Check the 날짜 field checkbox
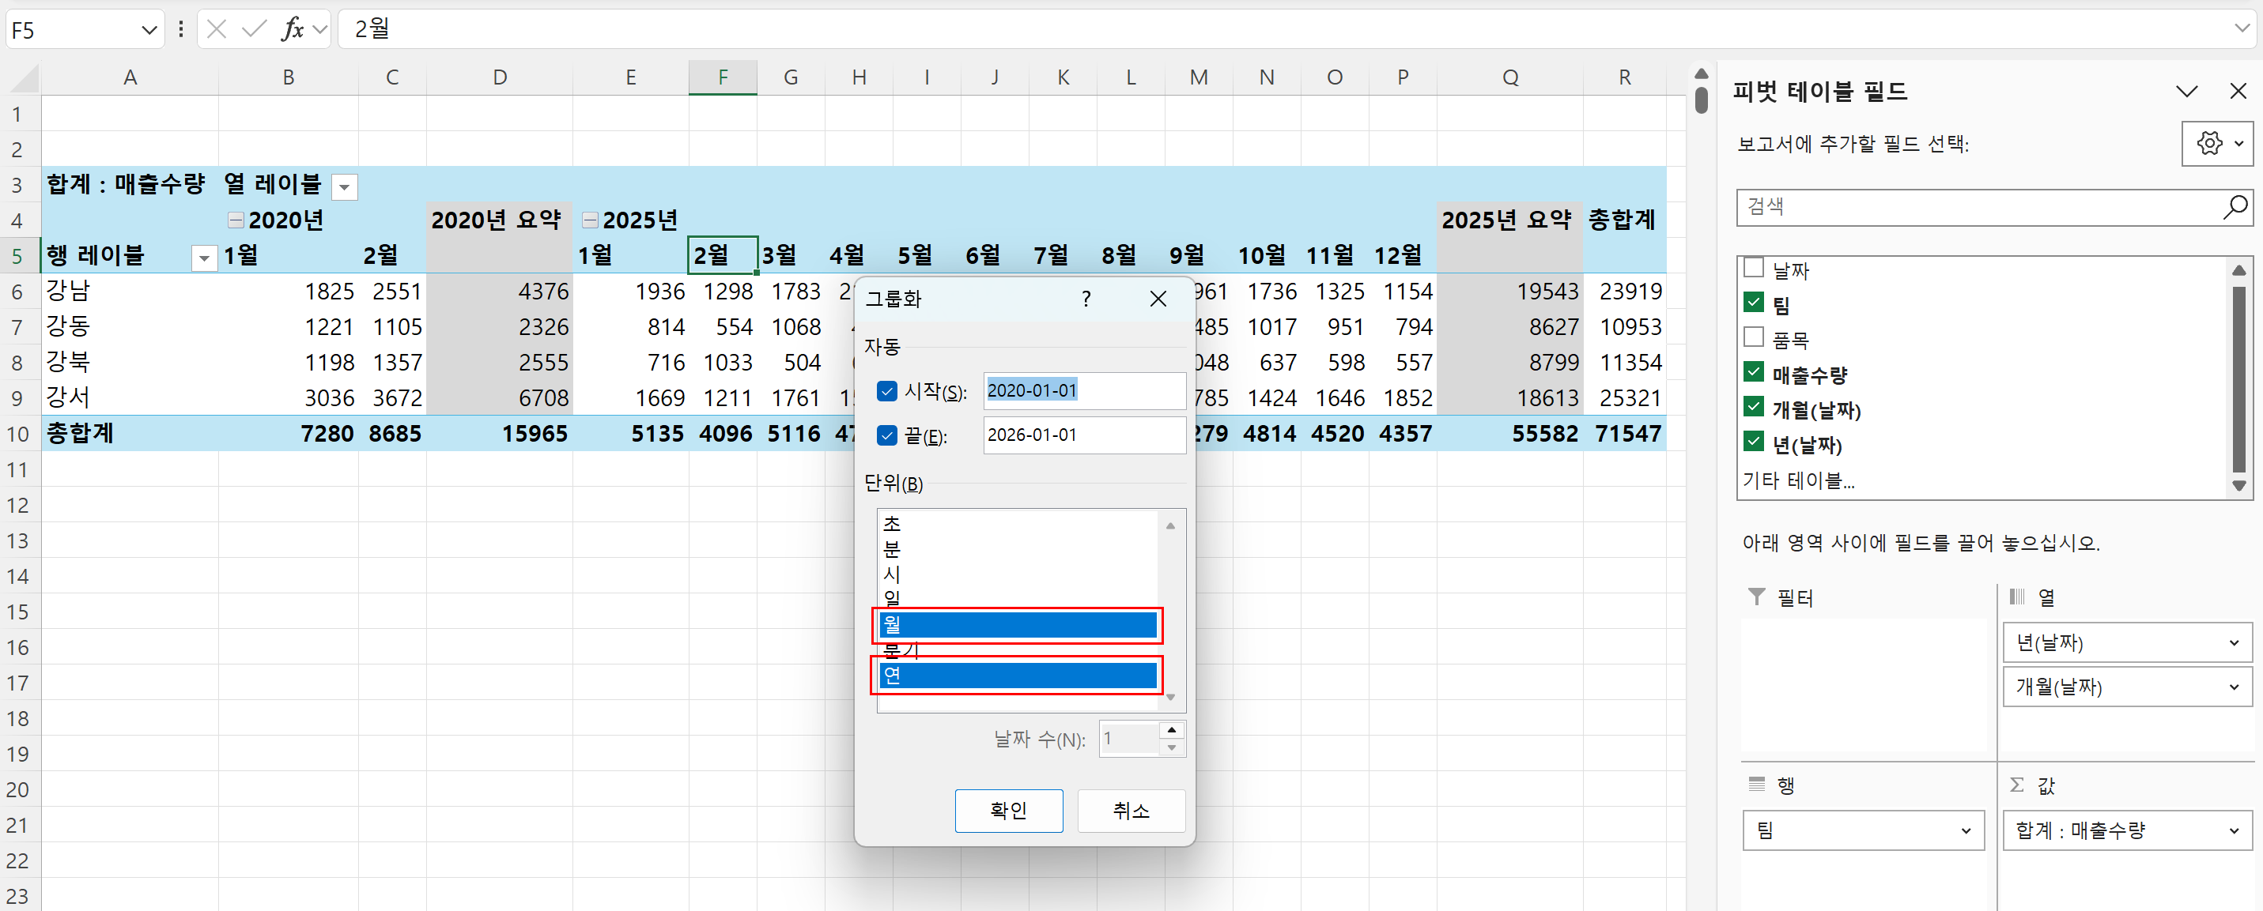Screen dimensions: 2263x911 coord(1754,268)
